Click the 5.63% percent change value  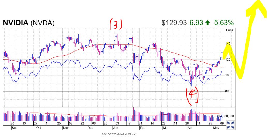click(x=224, y=23)
